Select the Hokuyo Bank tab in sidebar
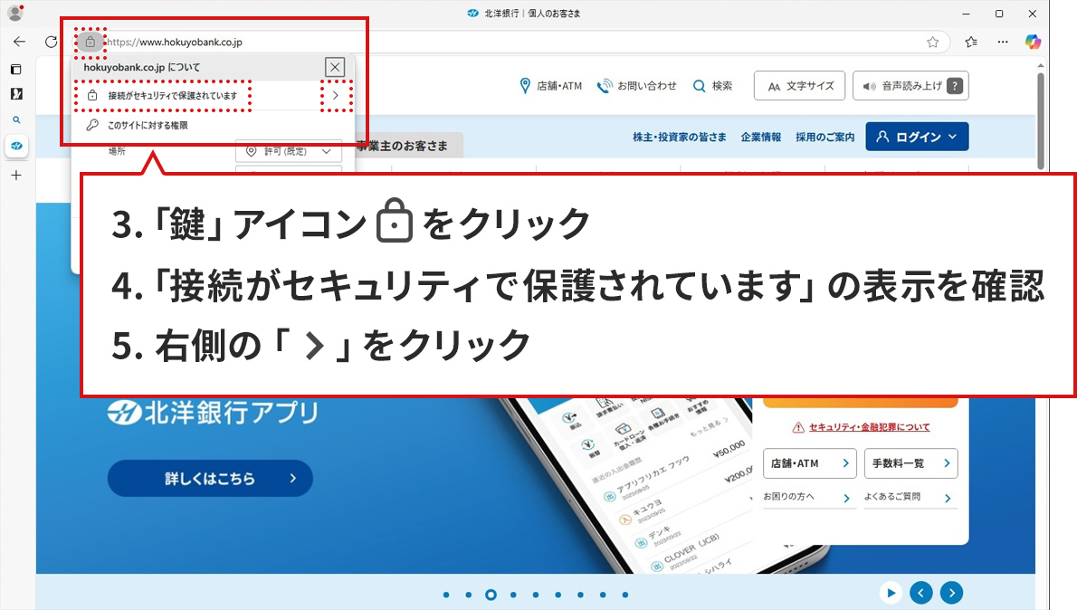 click(16, 146)
